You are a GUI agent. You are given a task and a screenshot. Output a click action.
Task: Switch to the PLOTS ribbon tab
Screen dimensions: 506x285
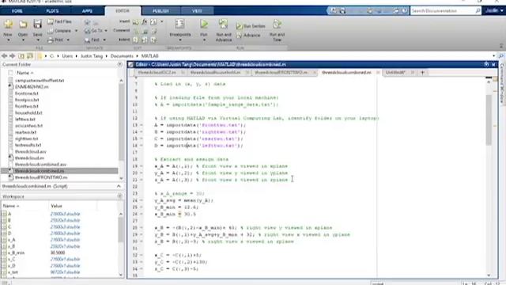click(x=52, y=11)
